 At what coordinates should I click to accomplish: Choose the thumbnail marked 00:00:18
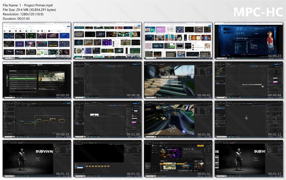[178, 40]
